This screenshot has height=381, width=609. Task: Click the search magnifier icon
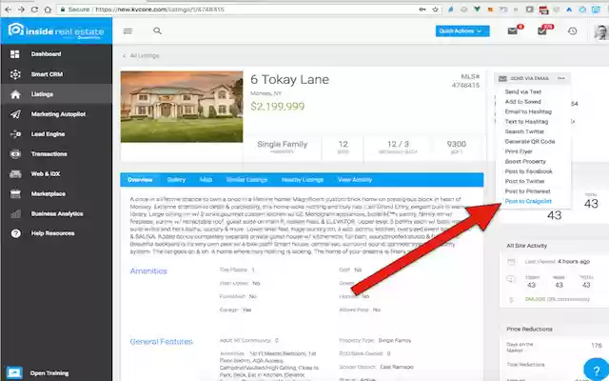pyautogui.click(x=157, y=30)
